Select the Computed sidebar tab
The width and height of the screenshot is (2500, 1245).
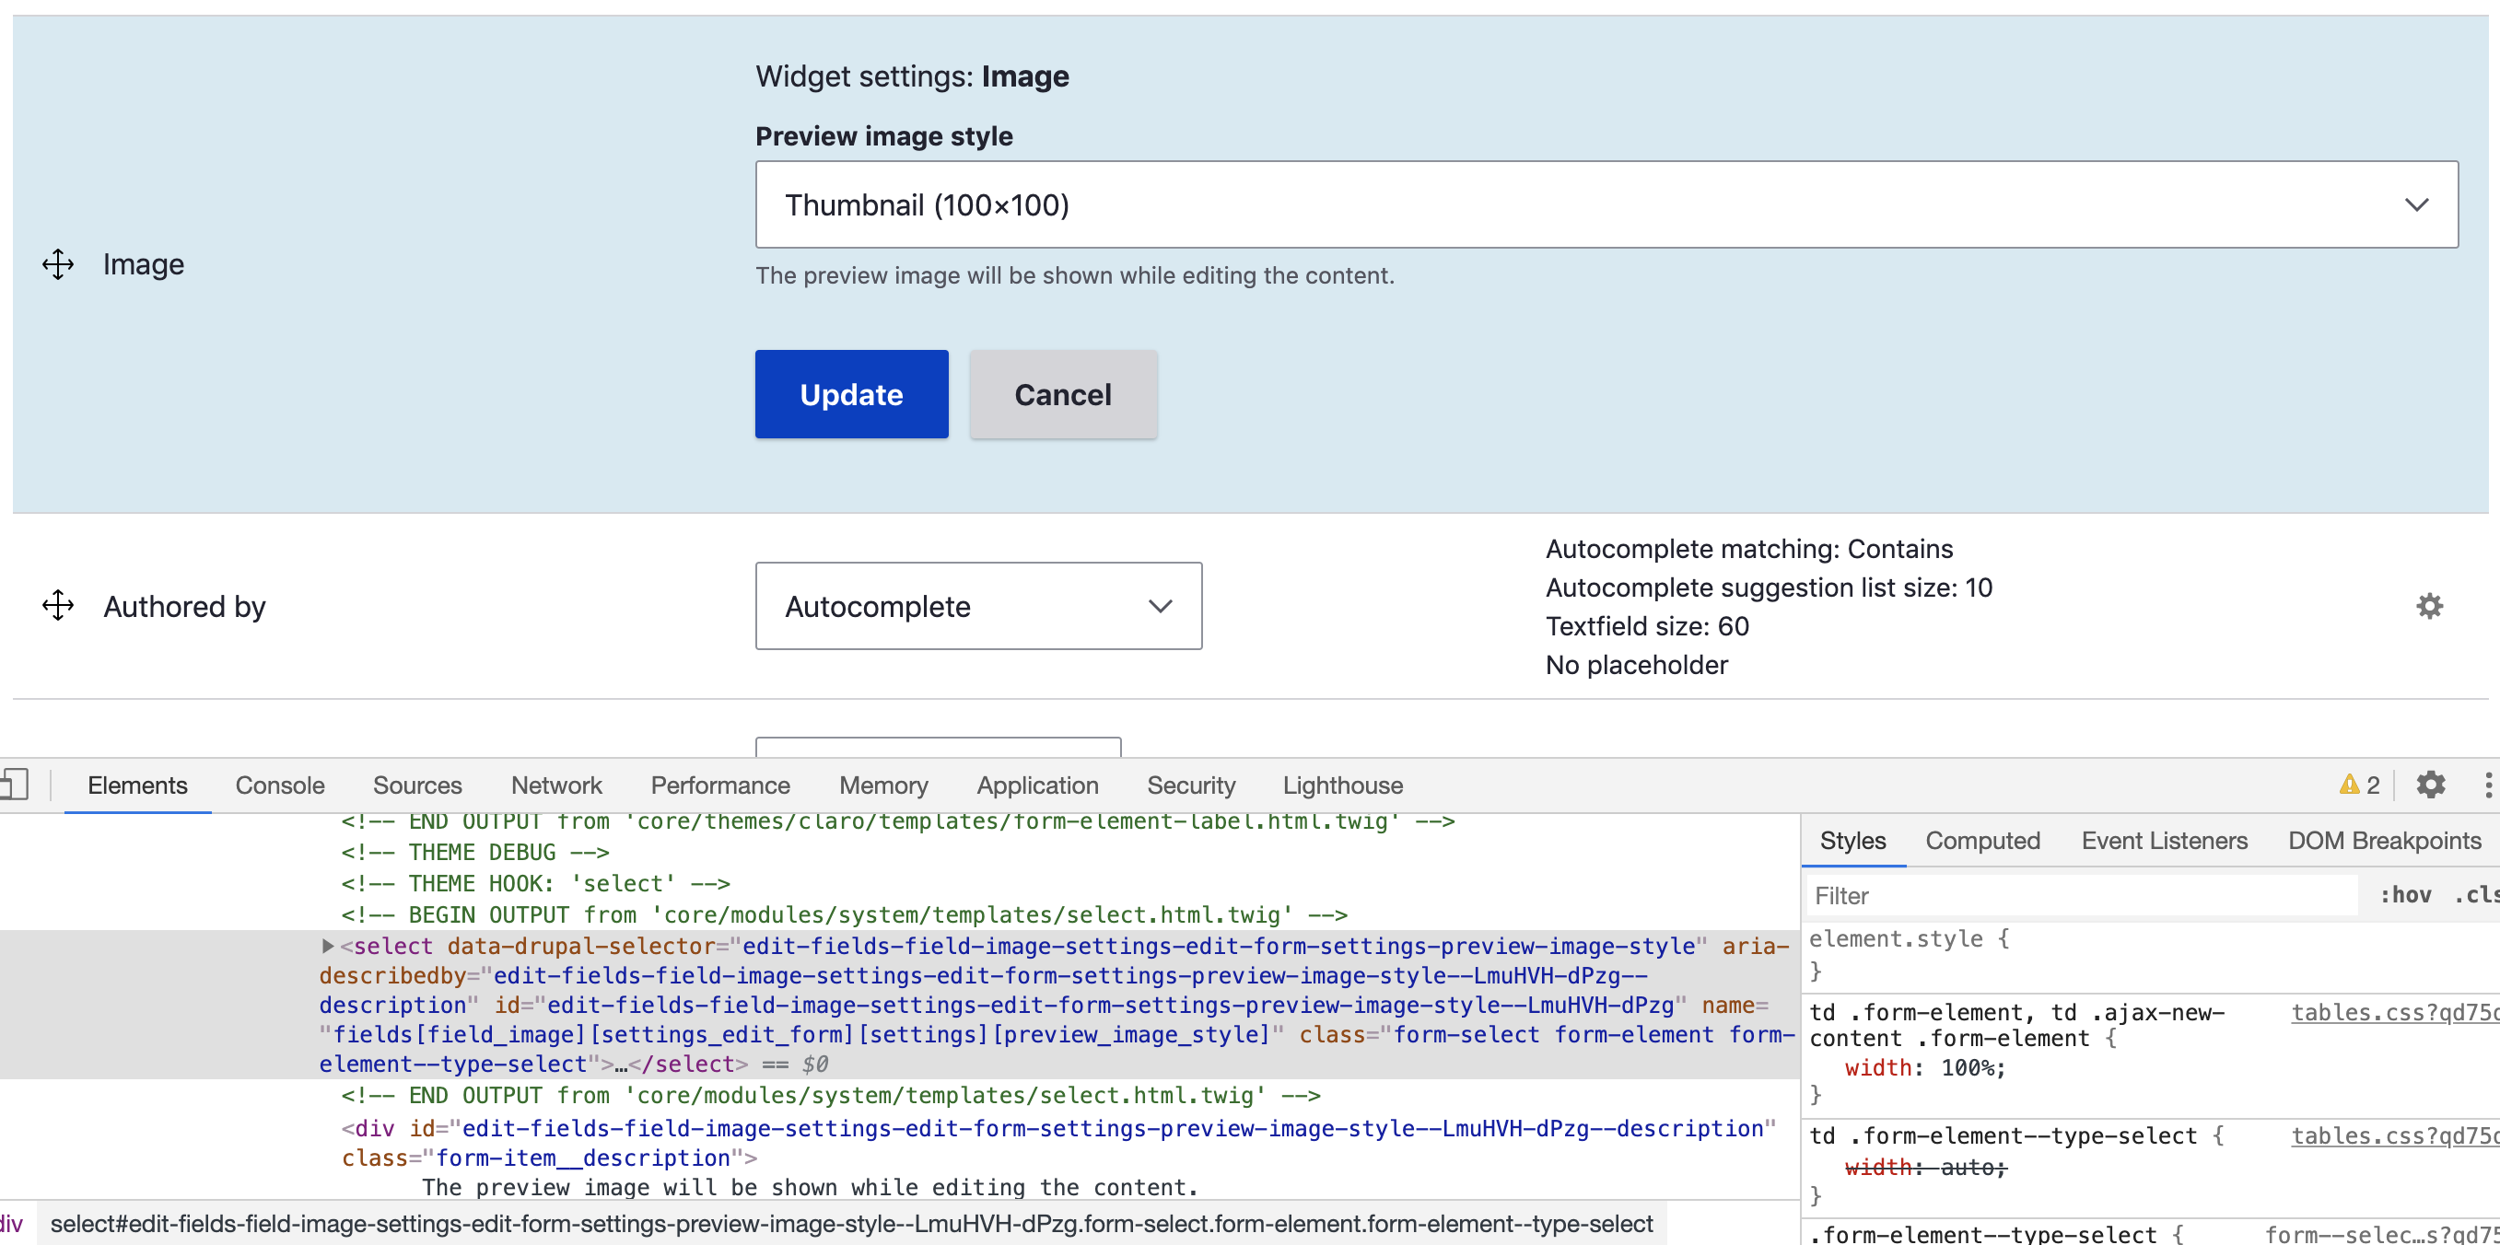point(1981,841)
